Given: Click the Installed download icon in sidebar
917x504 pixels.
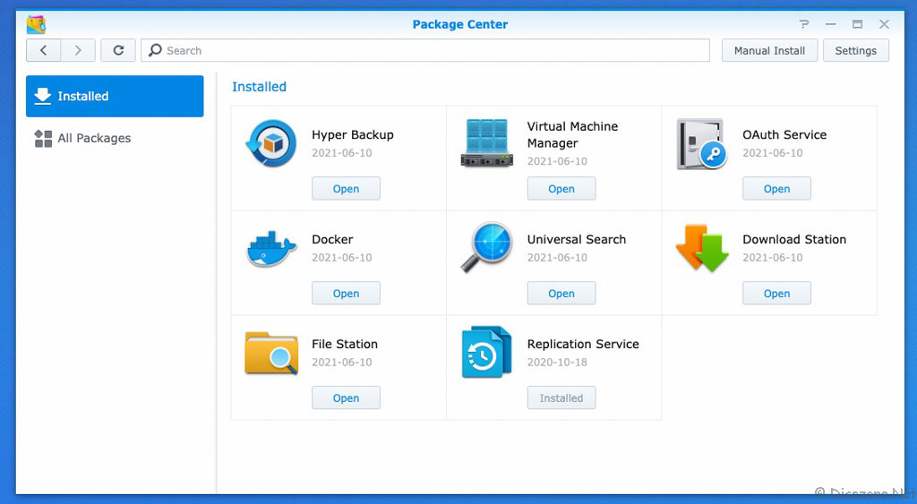Looking at the screenshot, I should pyautogui.click(x=43, y=96).
